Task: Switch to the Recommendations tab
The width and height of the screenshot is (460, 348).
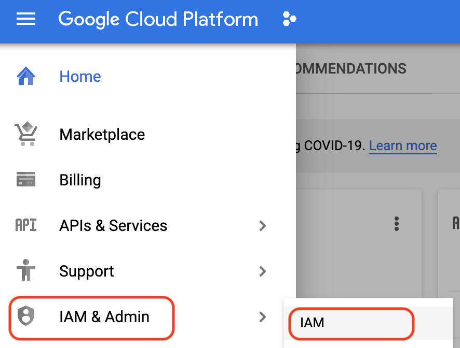Action: (x=351, y=69)
